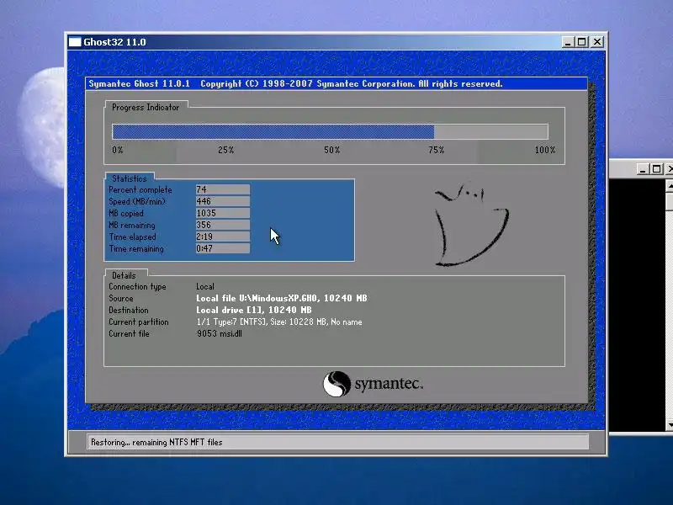
Task: Click the restore progress bar
Action: point(330,132)
